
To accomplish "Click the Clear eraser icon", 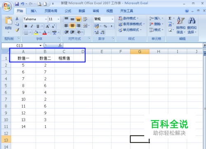I will tap(170, 30).
